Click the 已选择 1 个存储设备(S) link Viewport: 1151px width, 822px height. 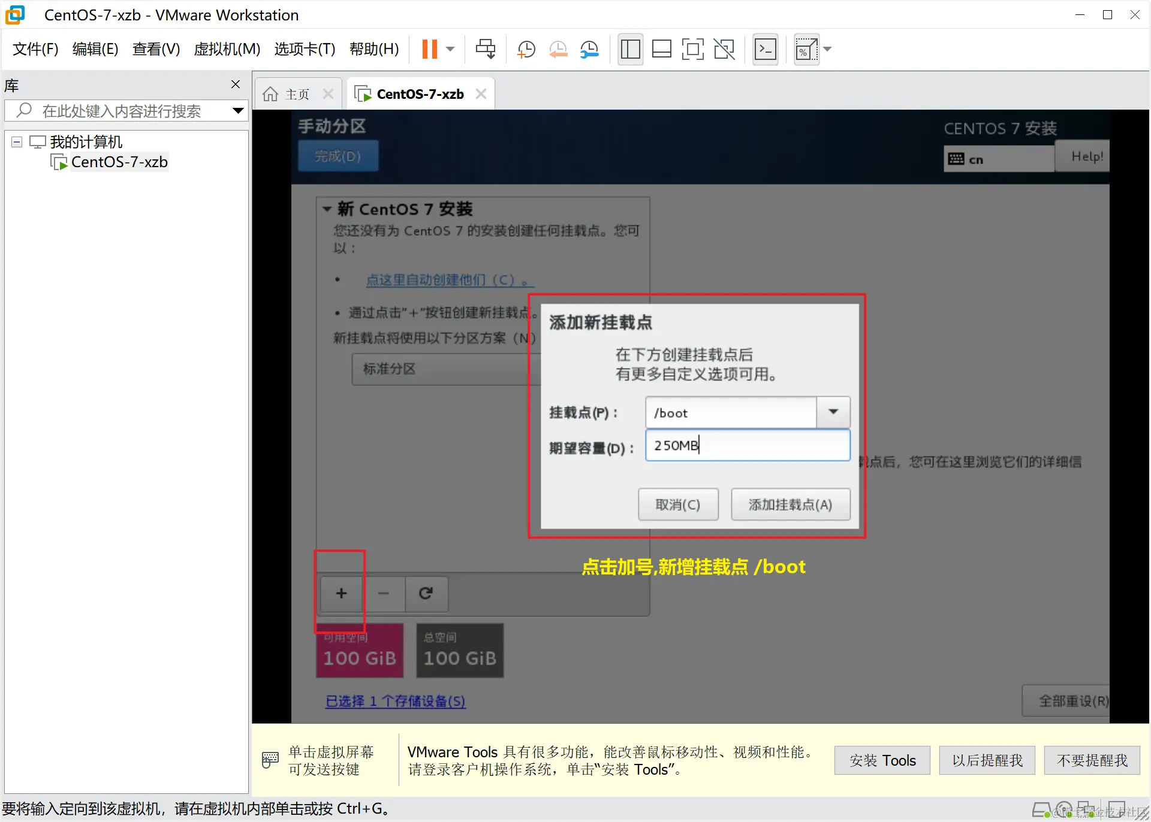[396, 701]
